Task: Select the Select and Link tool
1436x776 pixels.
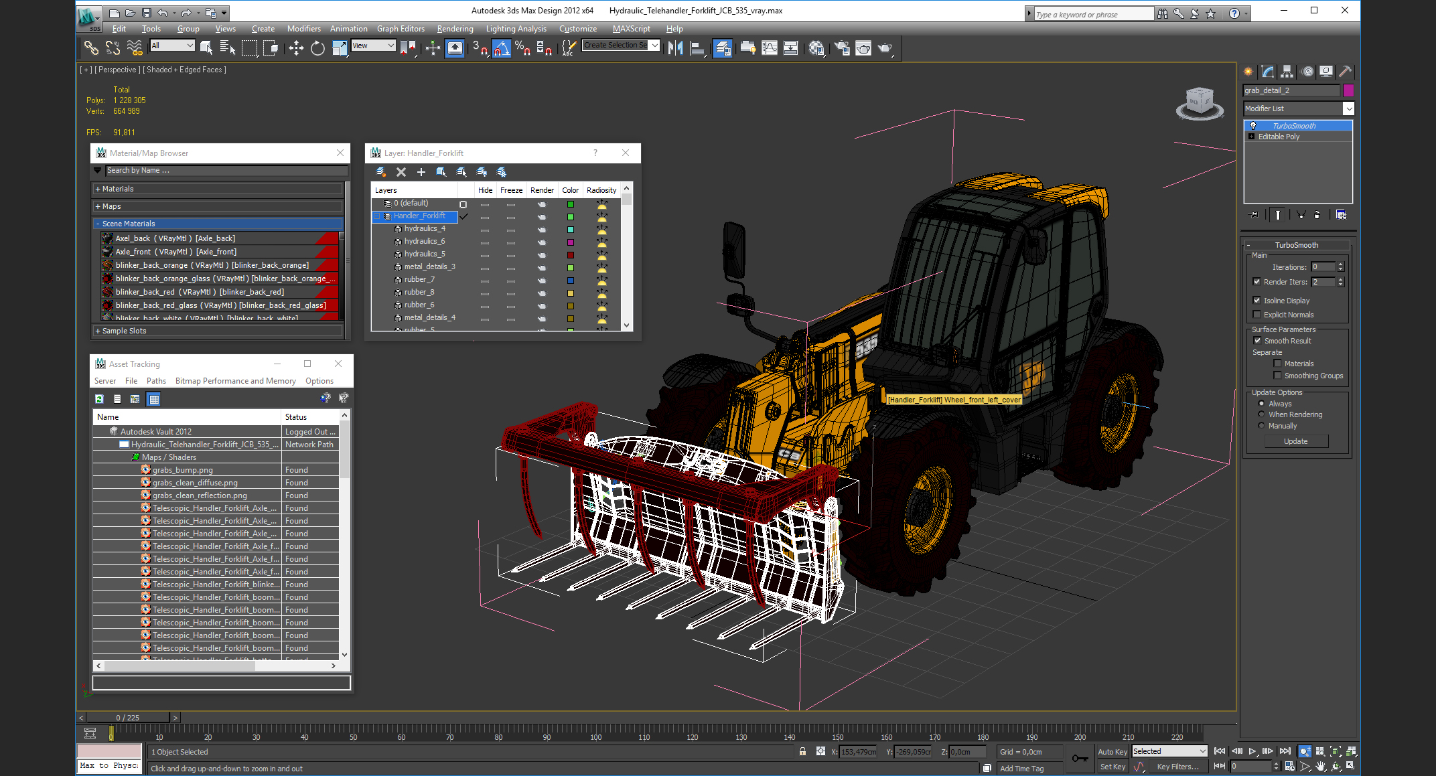Action: pyautogui.click(x=91, y=48)
